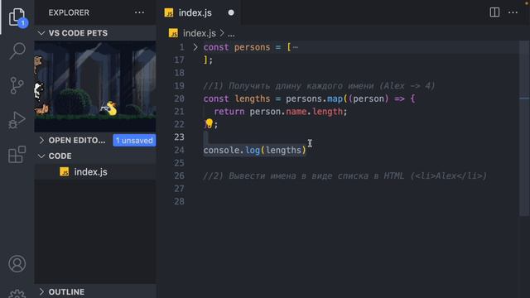Viewport: 530px width, 298px height.
Task: Collapse the VS Code Pets section
Action: 41,33
